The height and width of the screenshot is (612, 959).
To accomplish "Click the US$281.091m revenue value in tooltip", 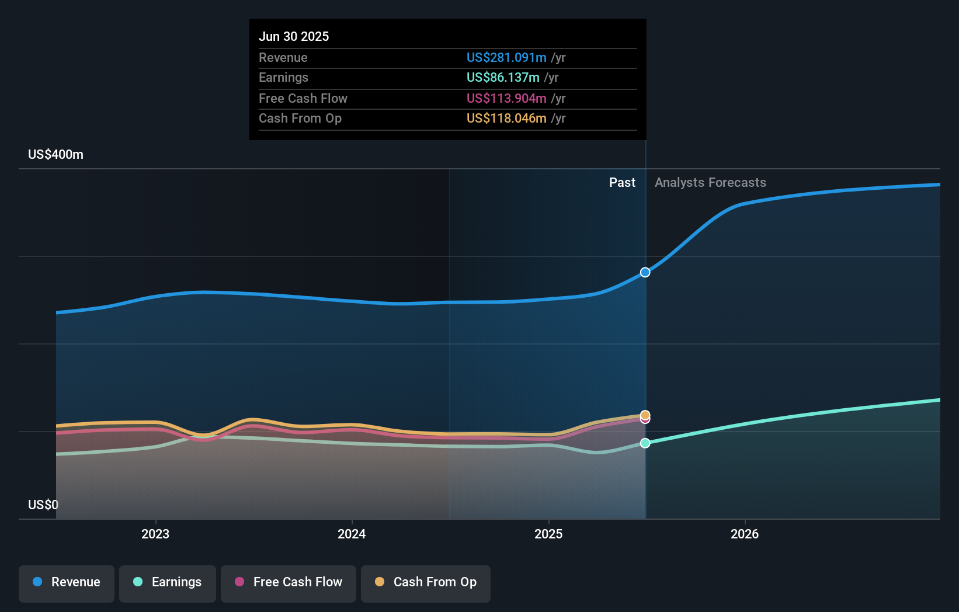I will click(x=506, y=58).
